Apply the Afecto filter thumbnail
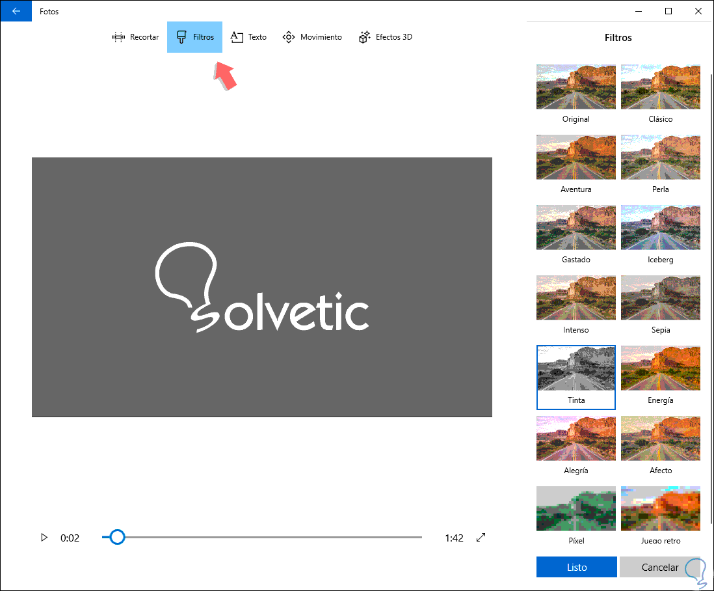 pos(660,438)
